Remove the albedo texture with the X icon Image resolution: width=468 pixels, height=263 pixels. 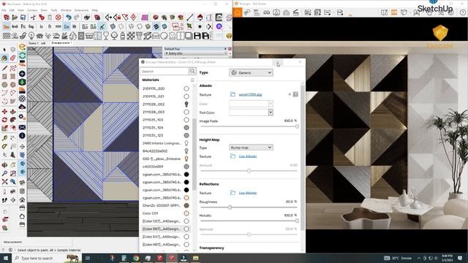(x=290, y=94)
